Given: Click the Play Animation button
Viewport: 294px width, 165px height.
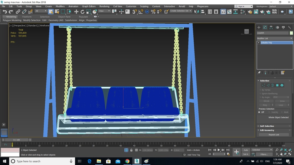Looking at the screenshot, I should (219, 150).
